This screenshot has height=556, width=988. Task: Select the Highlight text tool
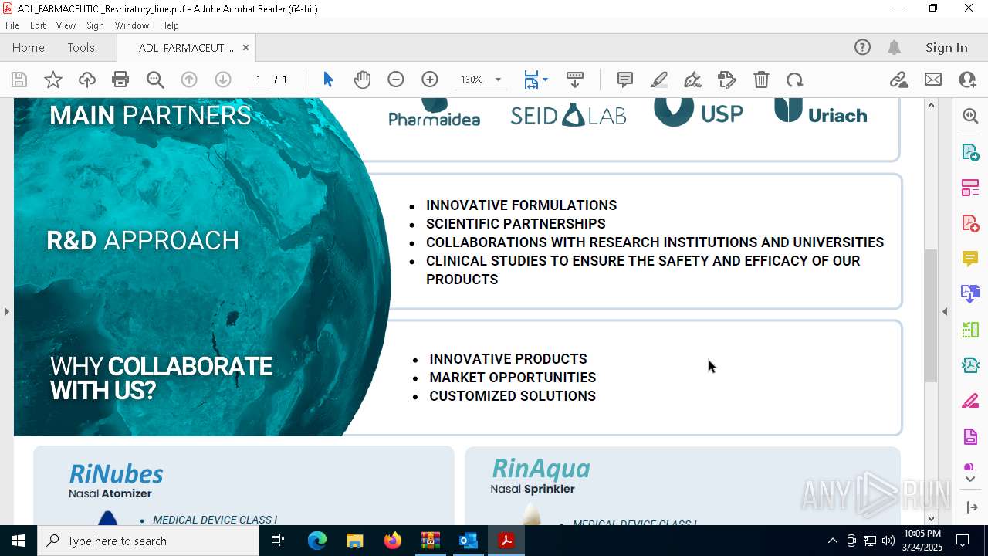(659, 80)
